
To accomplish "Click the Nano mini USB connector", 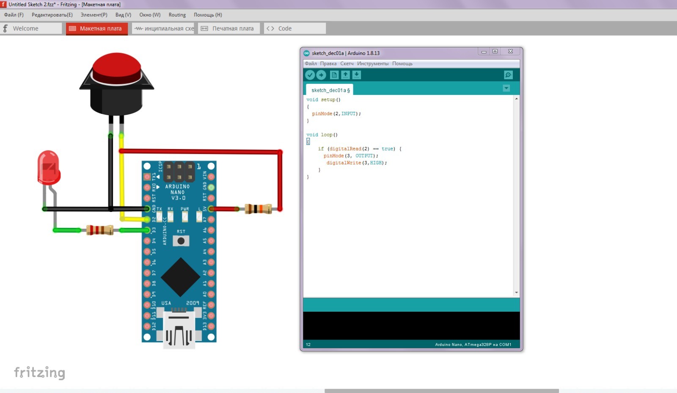I will (x=179, y=331).
